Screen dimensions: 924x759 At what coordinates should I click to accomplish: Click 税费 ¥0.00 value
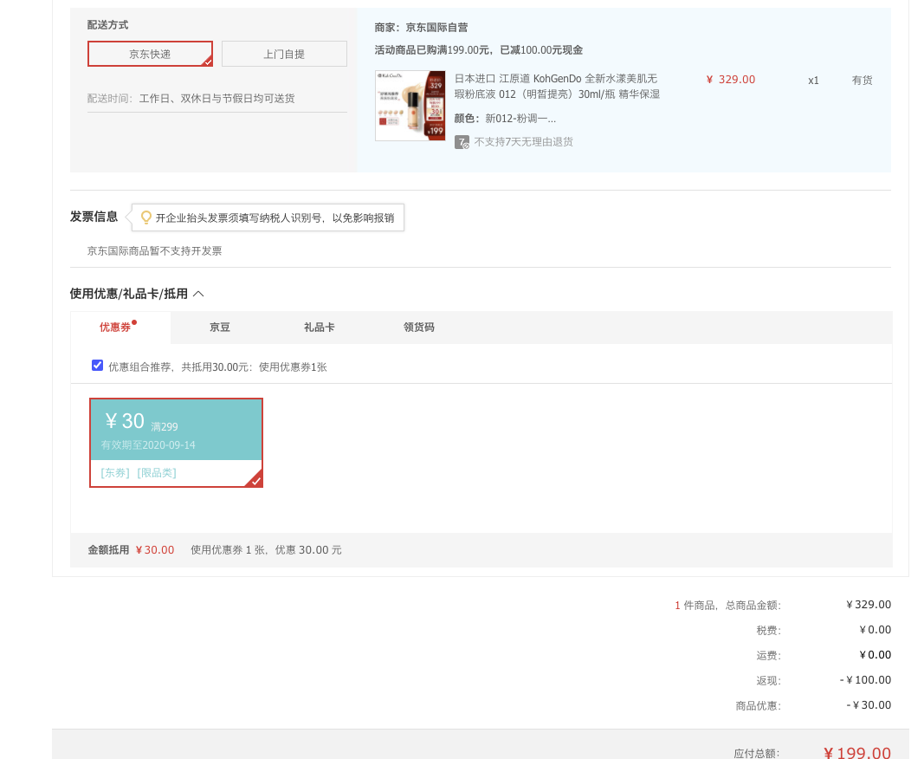(876, 630)
